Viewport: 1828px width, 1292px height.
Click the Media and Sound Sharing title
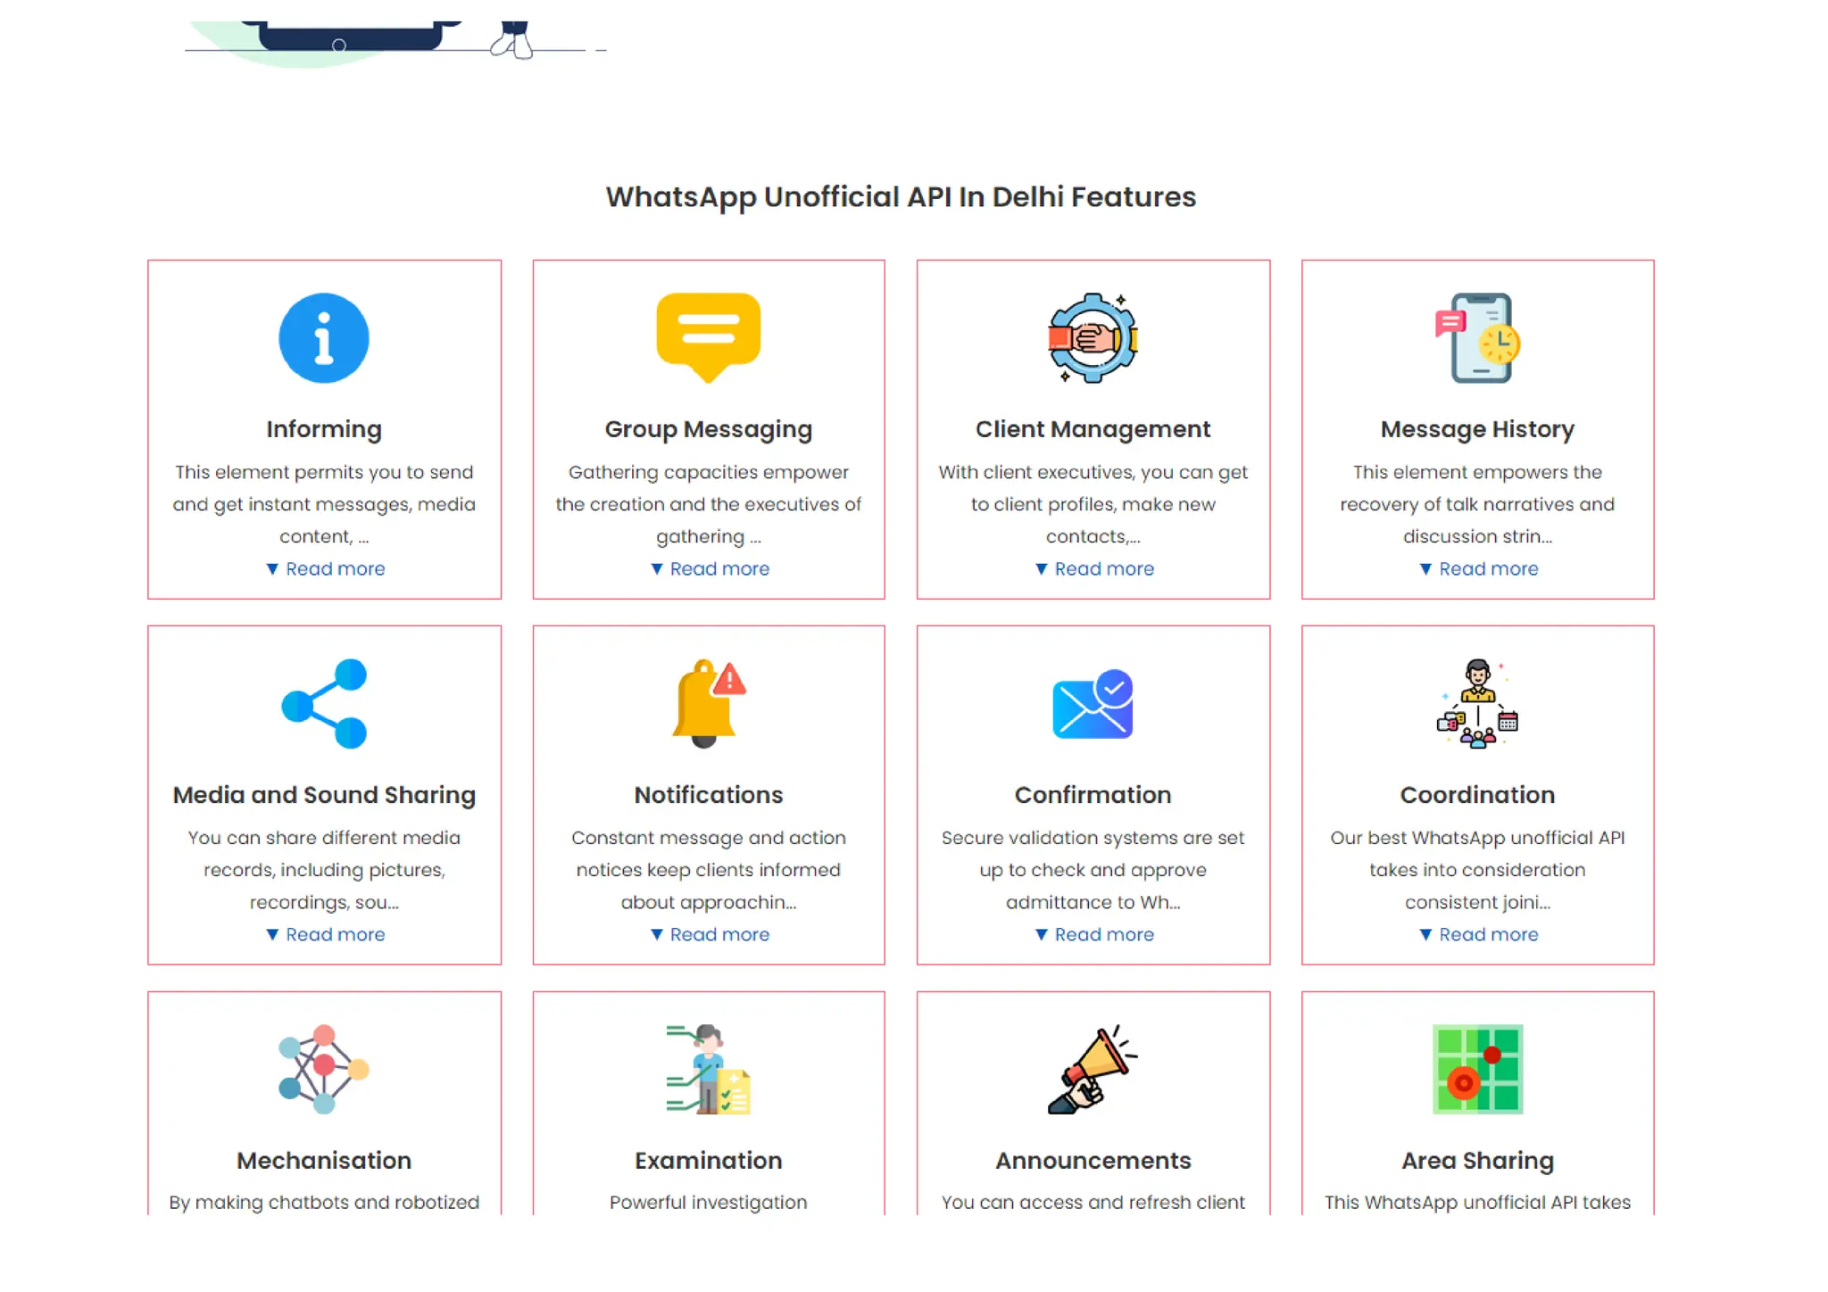(323, 795)
